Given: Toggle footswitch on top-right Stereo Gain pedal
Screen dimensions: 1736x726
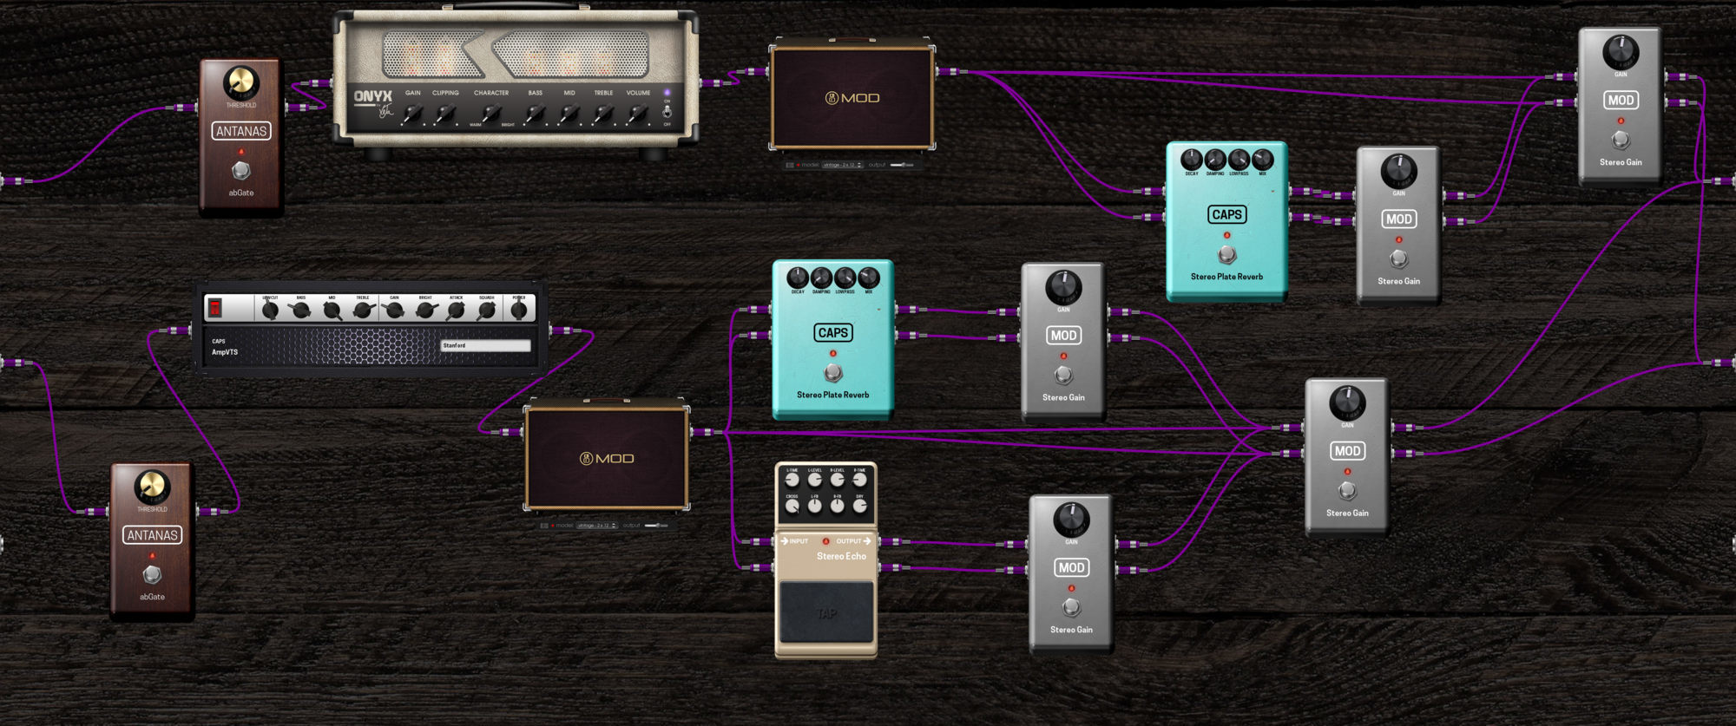Looking at the screenshot, I should tap(1621, 140).
